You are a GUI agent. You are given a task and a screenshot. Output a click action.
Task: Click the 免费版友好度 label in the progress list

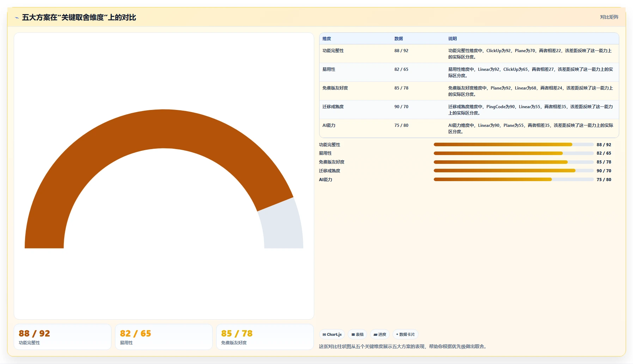tap(331, 162)
